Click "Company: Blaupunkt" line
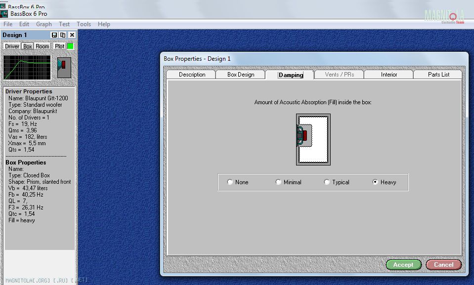This screenshot has height=285, width=474. (x=33, y=111)
